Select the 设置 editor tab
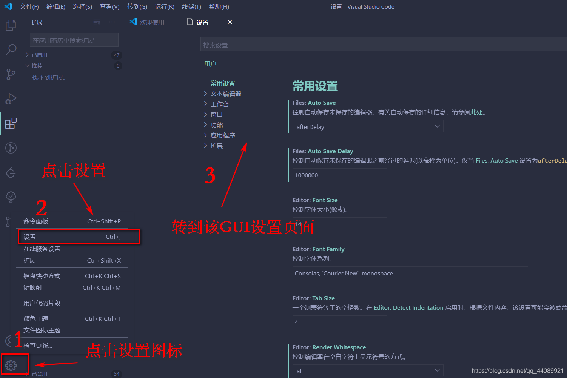The image size is (567, 378). tap(202, 22)
